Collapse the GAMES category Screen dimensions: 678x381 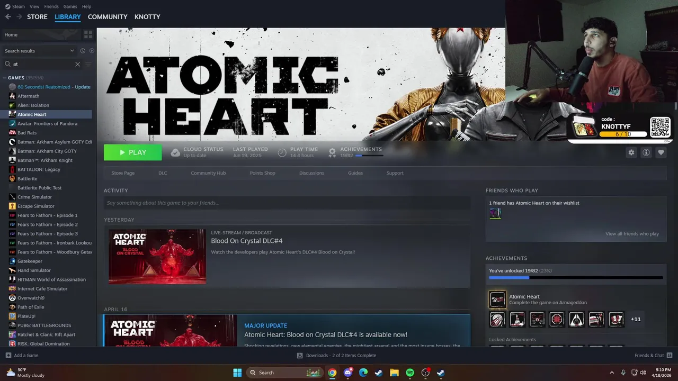coord(5,78)
